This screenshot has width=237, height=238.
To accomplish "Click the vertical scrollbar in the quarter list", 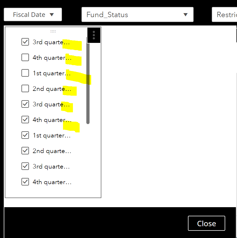I will pyautogui.click(x=88, y=83).
